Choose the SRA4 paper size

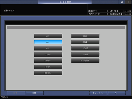point(85,42)
